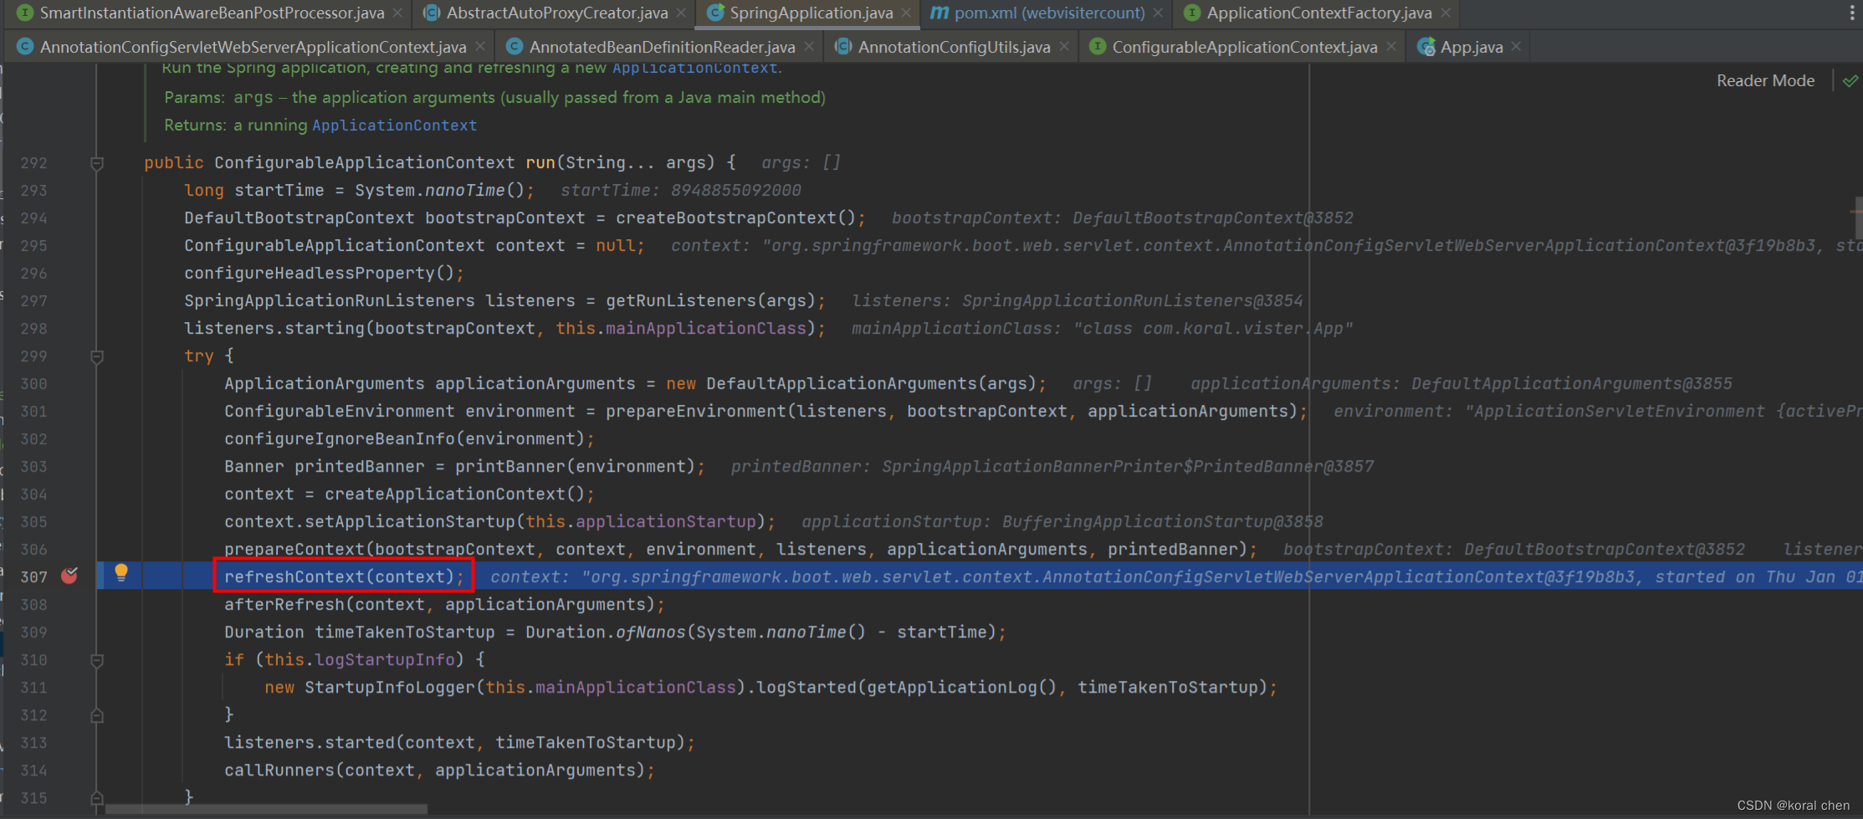Open the lightbulb quick-fix on line 307
Screen dimensions: 1863x819
(x=121, y=573)
